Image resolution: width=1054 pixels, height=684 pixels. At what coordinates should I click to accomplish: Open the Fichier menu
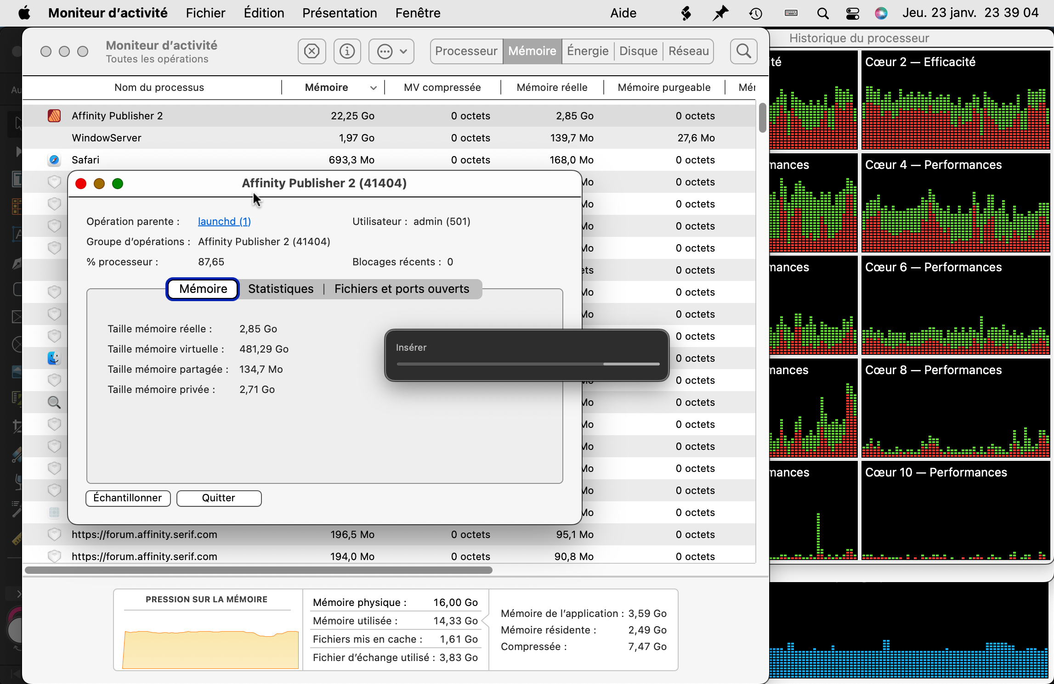coord(205,13)
